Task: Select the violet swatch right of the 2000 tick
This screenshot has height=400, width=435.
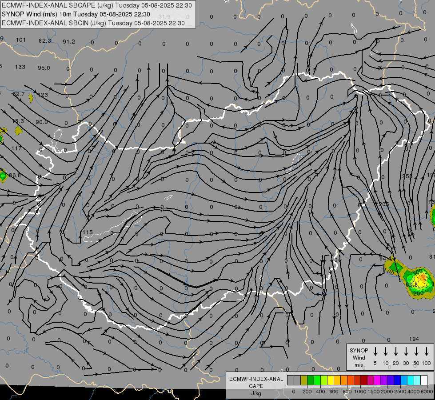Action: tap(390, 380)
